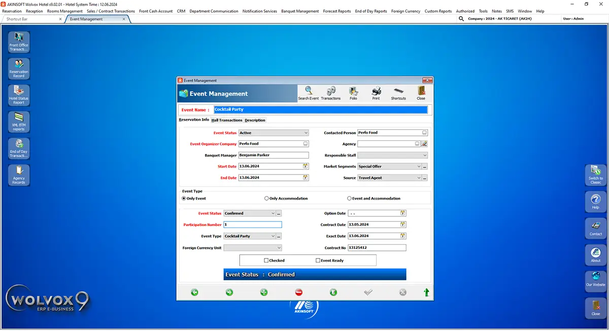This screenshot has height=331, width=609.
Task: Switch to Hall Transactions tab
Action: [x=227, y=120]
